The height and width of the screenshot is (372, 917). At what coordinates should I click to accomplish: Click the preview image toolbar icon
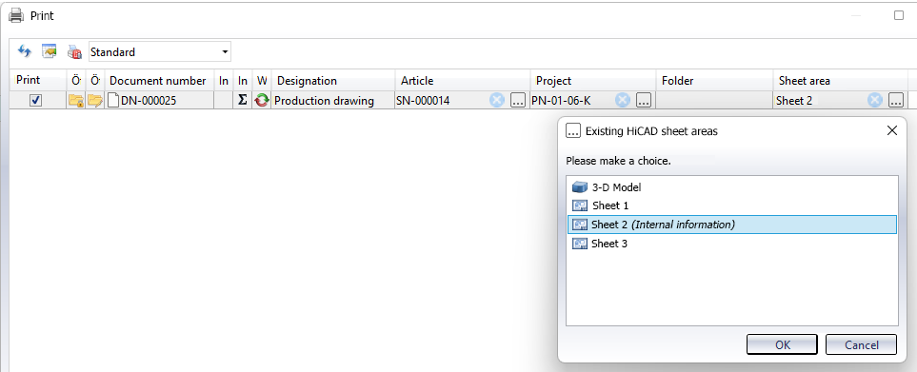[49, 51]
